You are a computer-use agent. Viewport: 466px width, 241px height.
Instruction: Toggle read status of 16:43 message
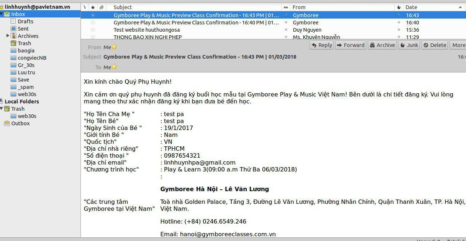tap(286, 15)
